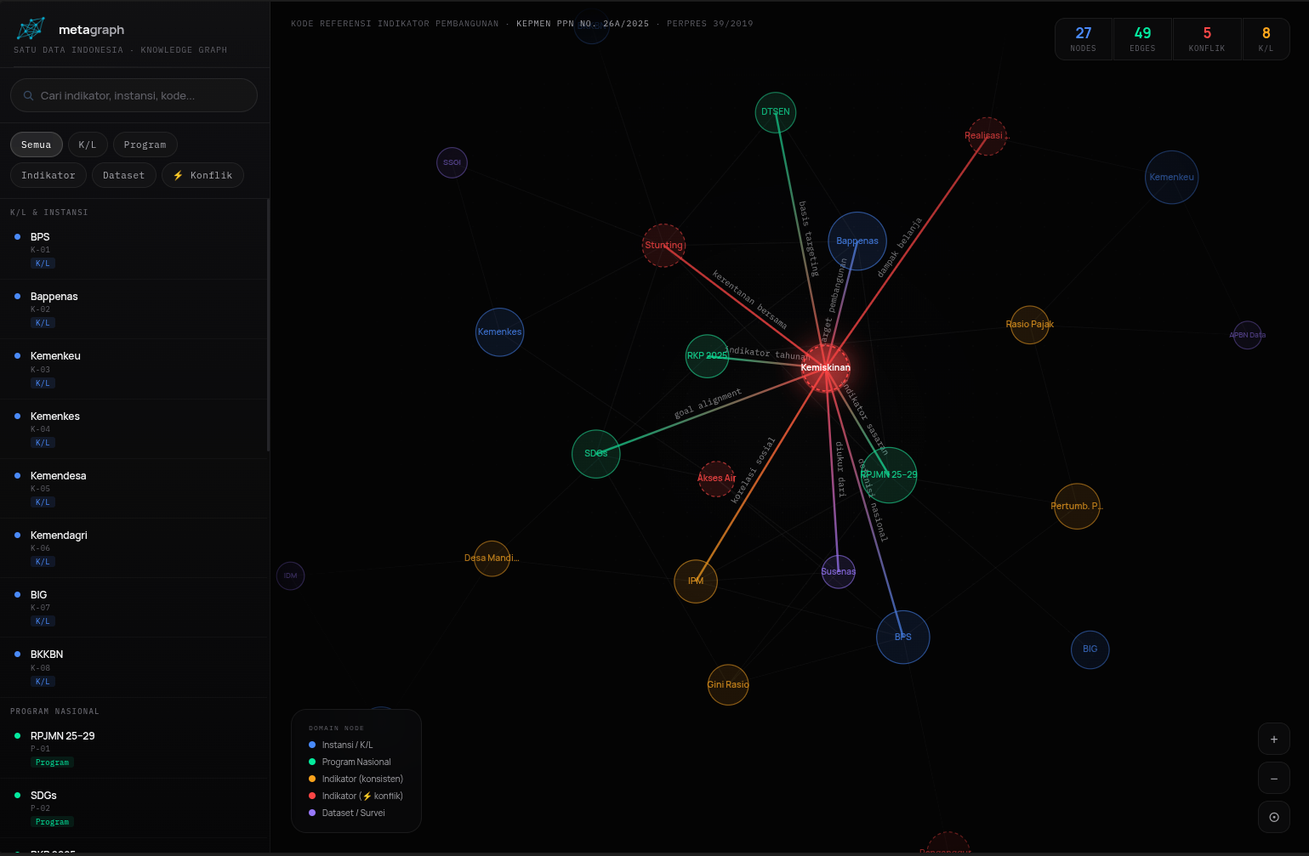Click the Dataset / Survei legend entry

(x=347, y=813)
